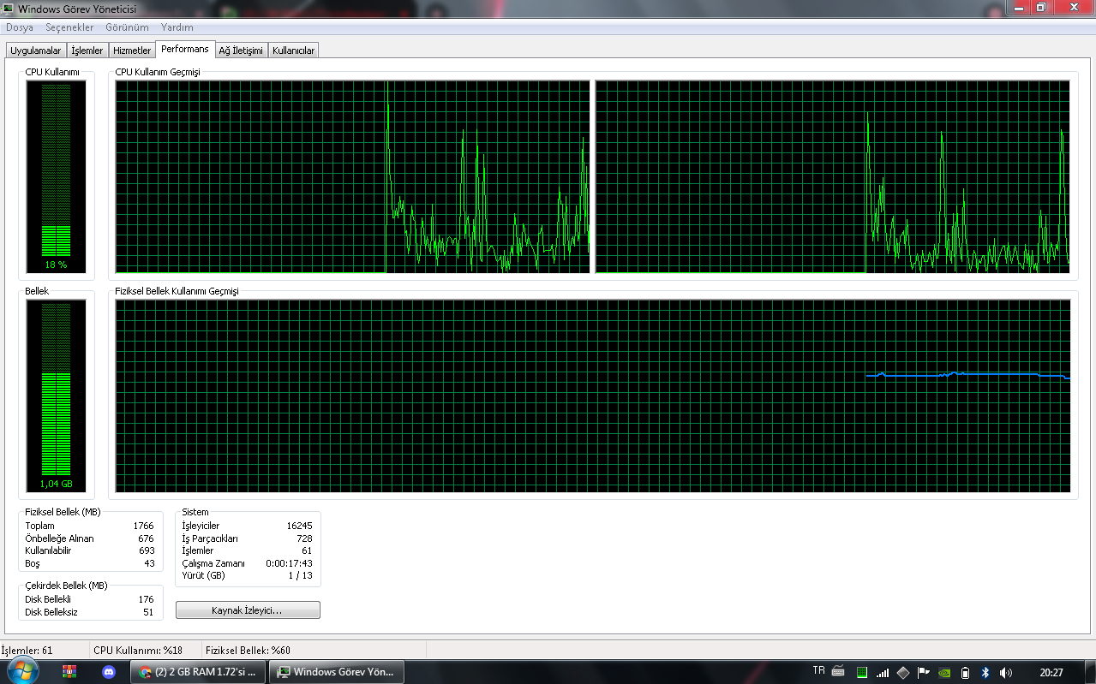Switch to the Hizmetler tab

tap(132, 51)
